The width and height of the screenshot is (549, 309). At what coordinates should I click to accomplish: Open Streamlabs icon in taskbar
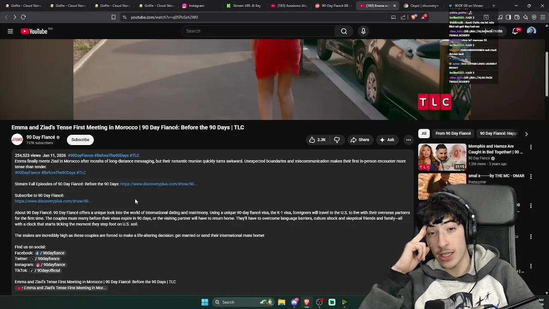[x=332, y=302]
